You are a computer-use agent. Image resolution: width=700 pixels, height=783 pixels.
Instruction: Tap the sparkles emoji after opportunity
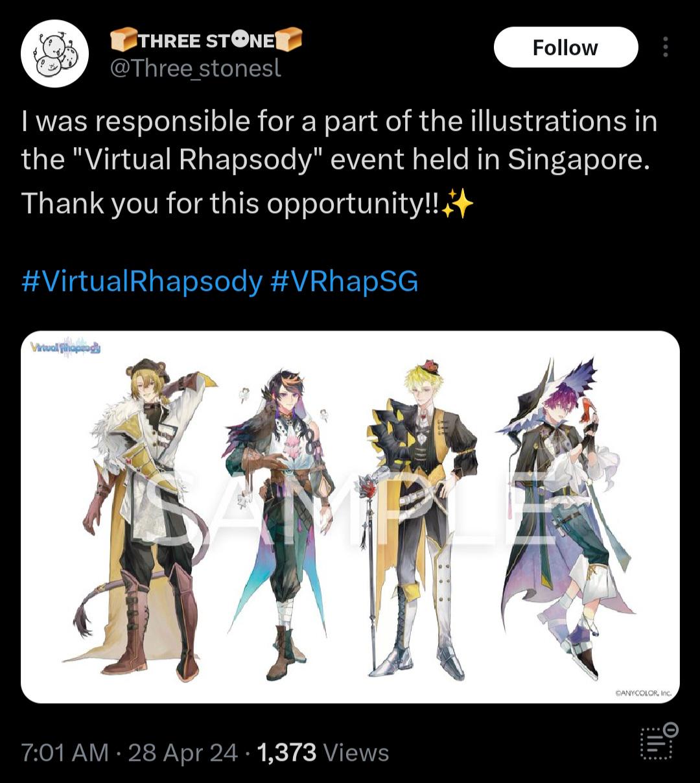457,205
